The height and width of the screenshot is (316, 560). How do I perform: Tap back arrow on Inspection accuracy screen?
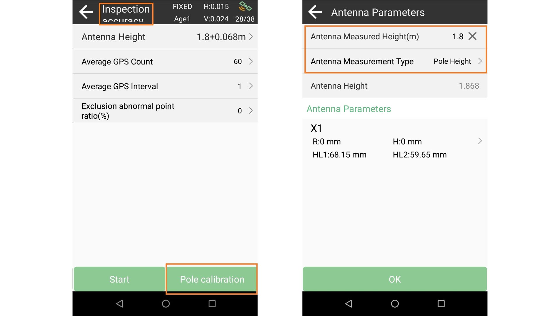[x=86, y=12]
